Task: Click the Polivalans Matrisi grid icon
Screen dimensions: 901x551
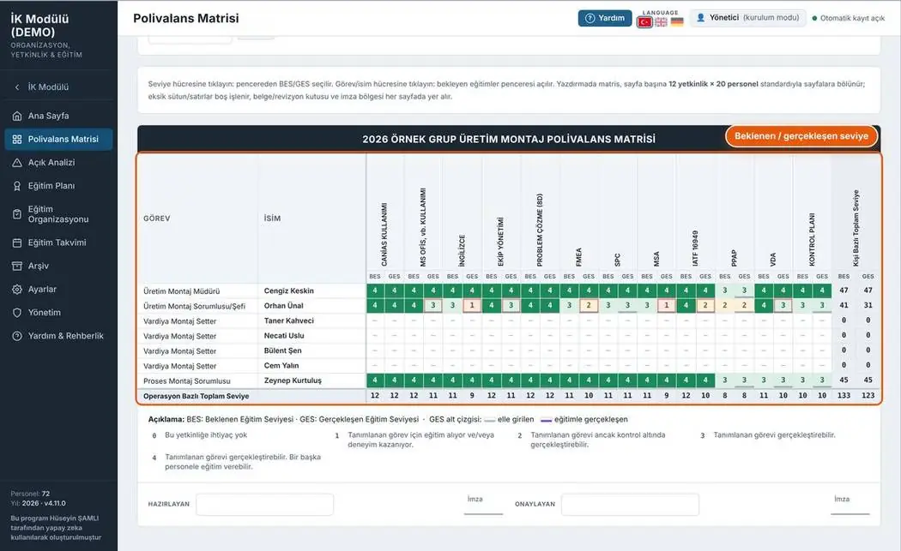Action: pyautogui.click(x=17, y=140)
